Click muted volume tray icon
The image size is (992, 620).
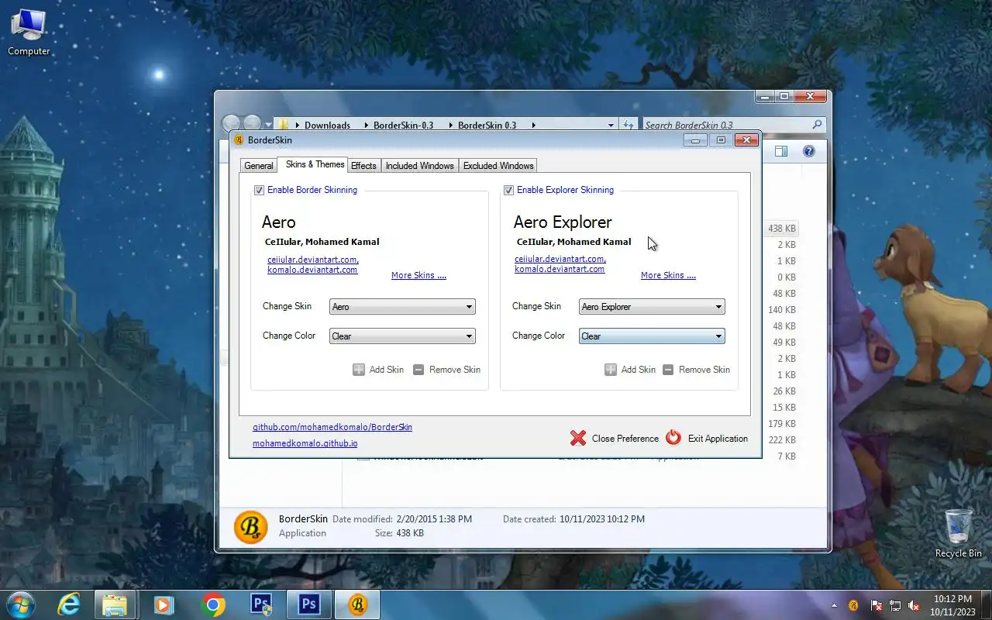(x=914, y=605)
